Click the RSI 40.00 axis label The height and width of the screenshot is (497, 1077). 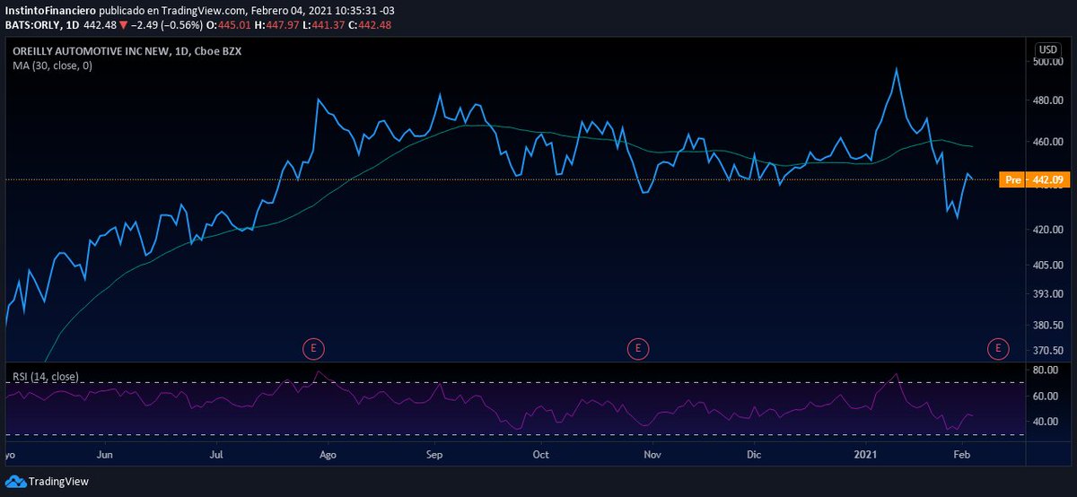point(1046,422)
